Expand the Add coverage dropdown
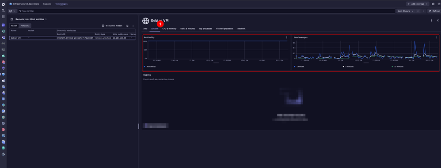This screenshot has height=168, width=441. (x=418, y=4)
